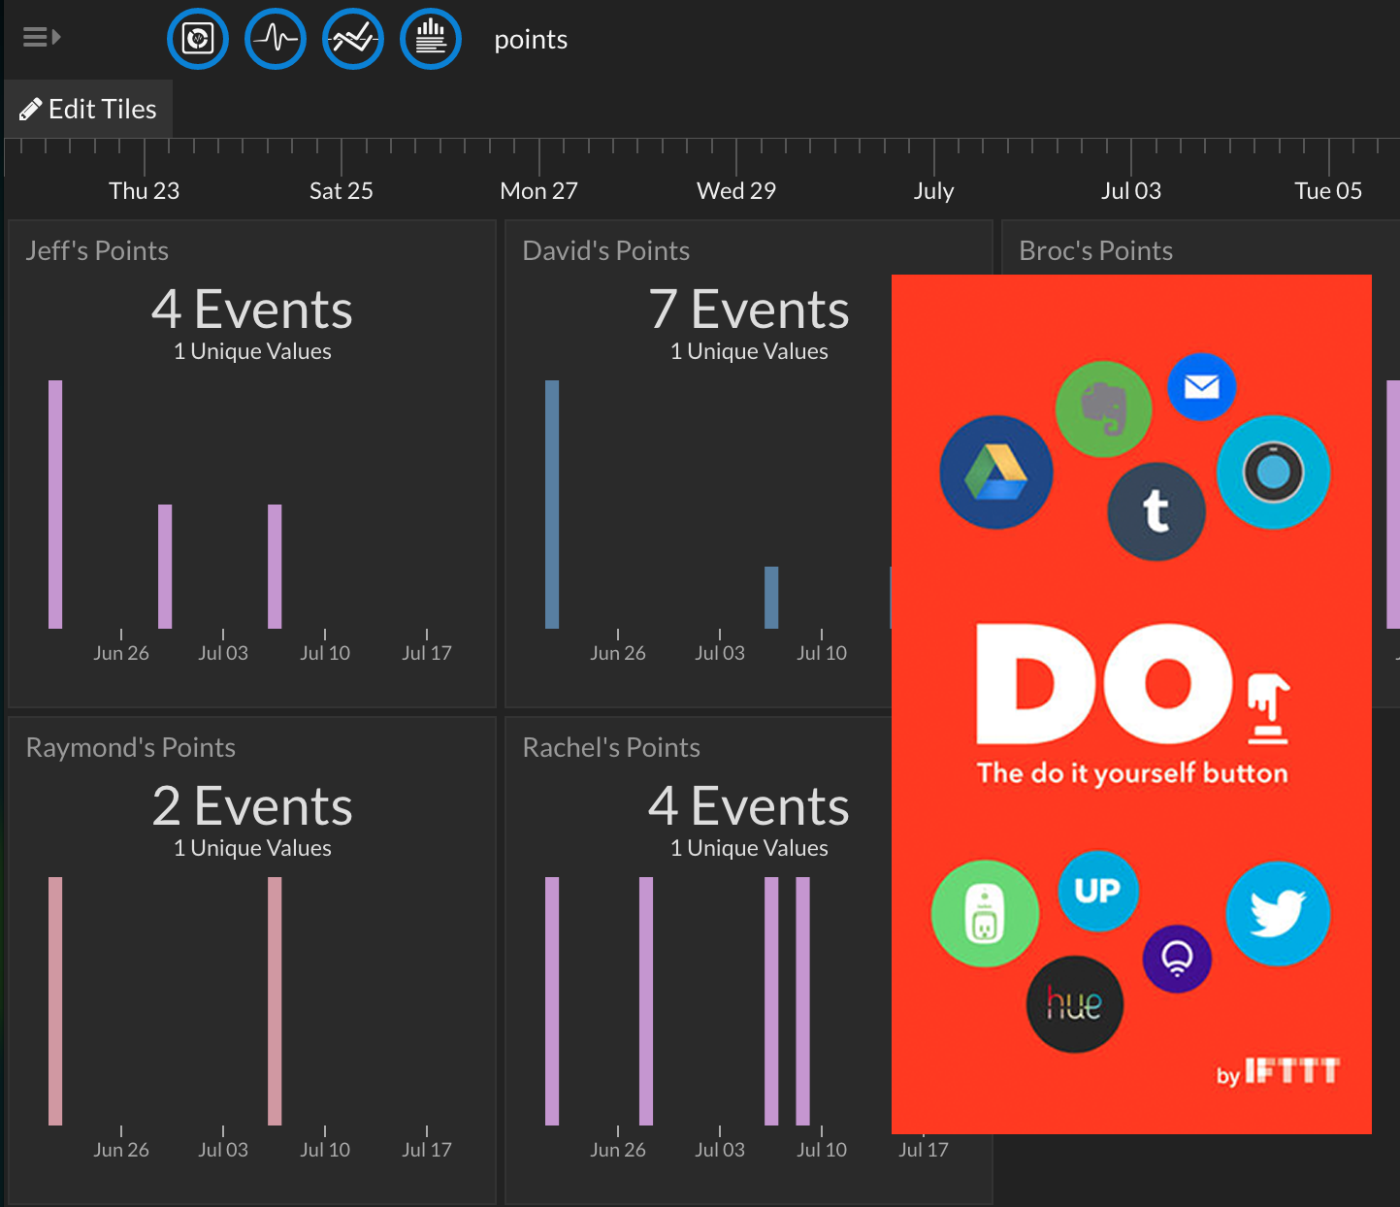Click the tallest bar in David's chart
This screenshot has width=1400, height=1207.
[551, 503]
